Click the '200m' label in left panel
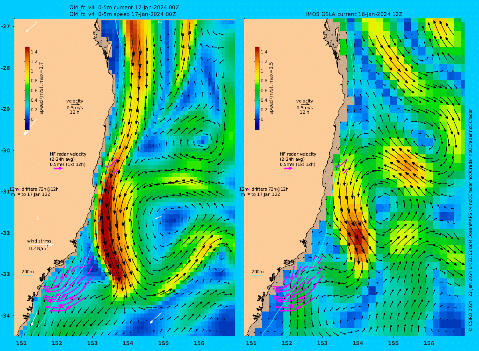The image size is (479, 351). (27, 272)
